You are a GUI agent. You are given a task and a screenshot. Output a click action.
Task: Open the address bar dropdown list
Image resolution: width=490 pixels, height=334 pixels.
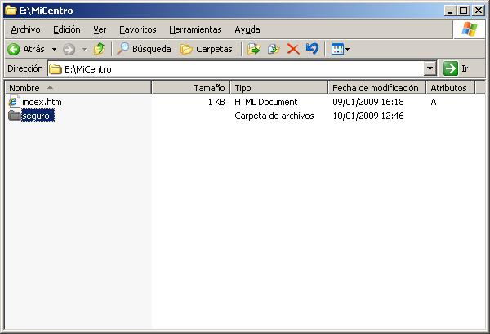pos(430,69)
